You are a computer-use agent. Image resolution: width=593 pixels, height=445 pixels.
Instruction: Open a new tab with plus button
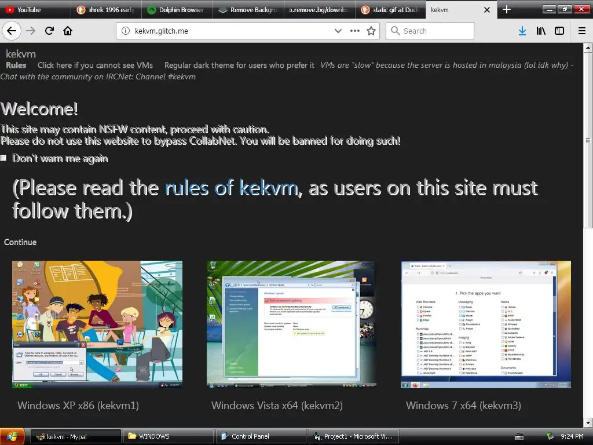pos(506,9)
